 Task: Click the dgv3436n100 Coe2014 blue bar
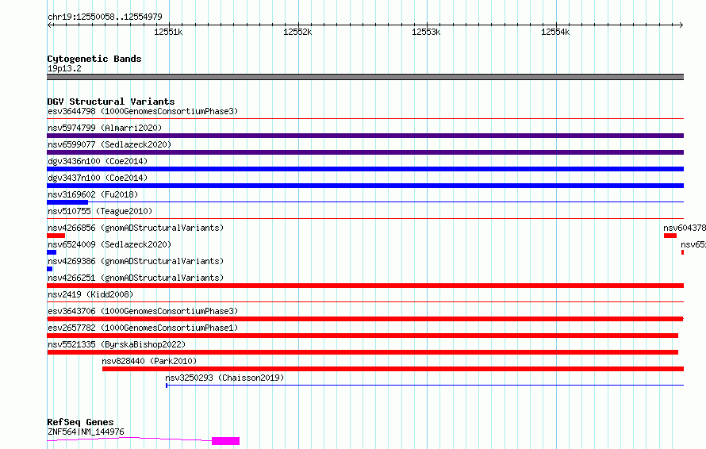click(365, 169)
